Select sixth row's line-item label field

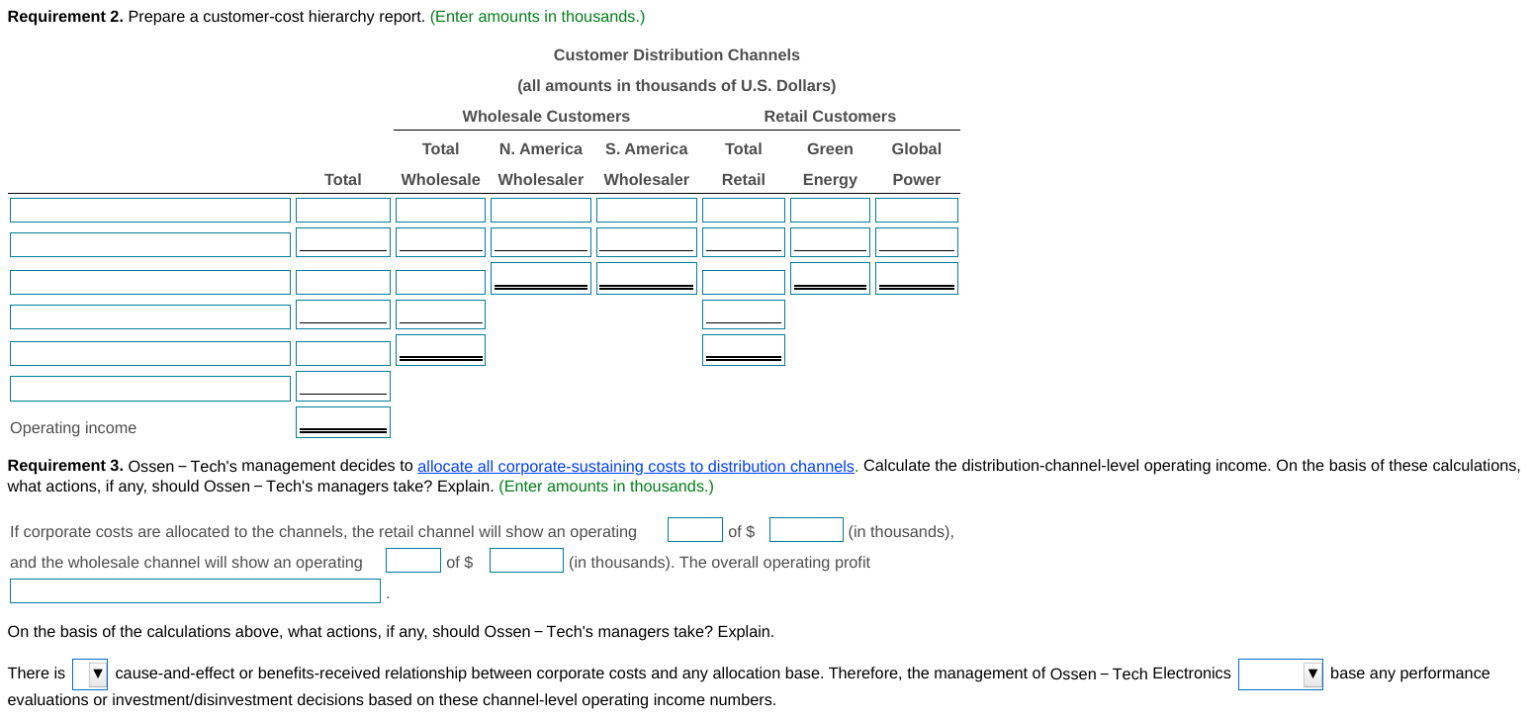pyautogui.click(x=150, y=389)
